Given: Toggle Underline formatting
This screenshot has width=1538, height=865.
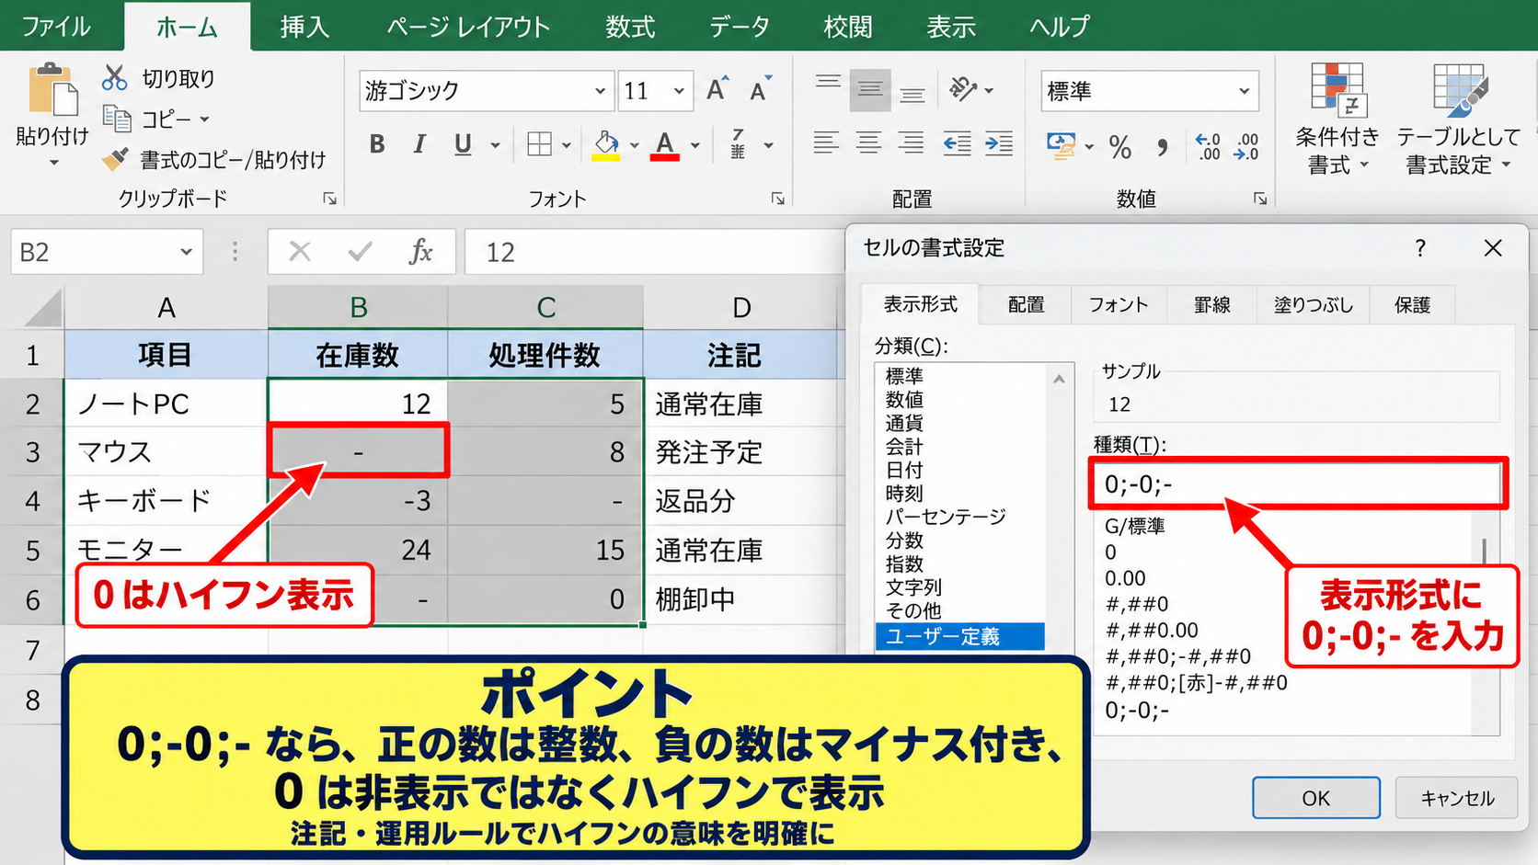Looking at the screenshot, I should 463,144.
